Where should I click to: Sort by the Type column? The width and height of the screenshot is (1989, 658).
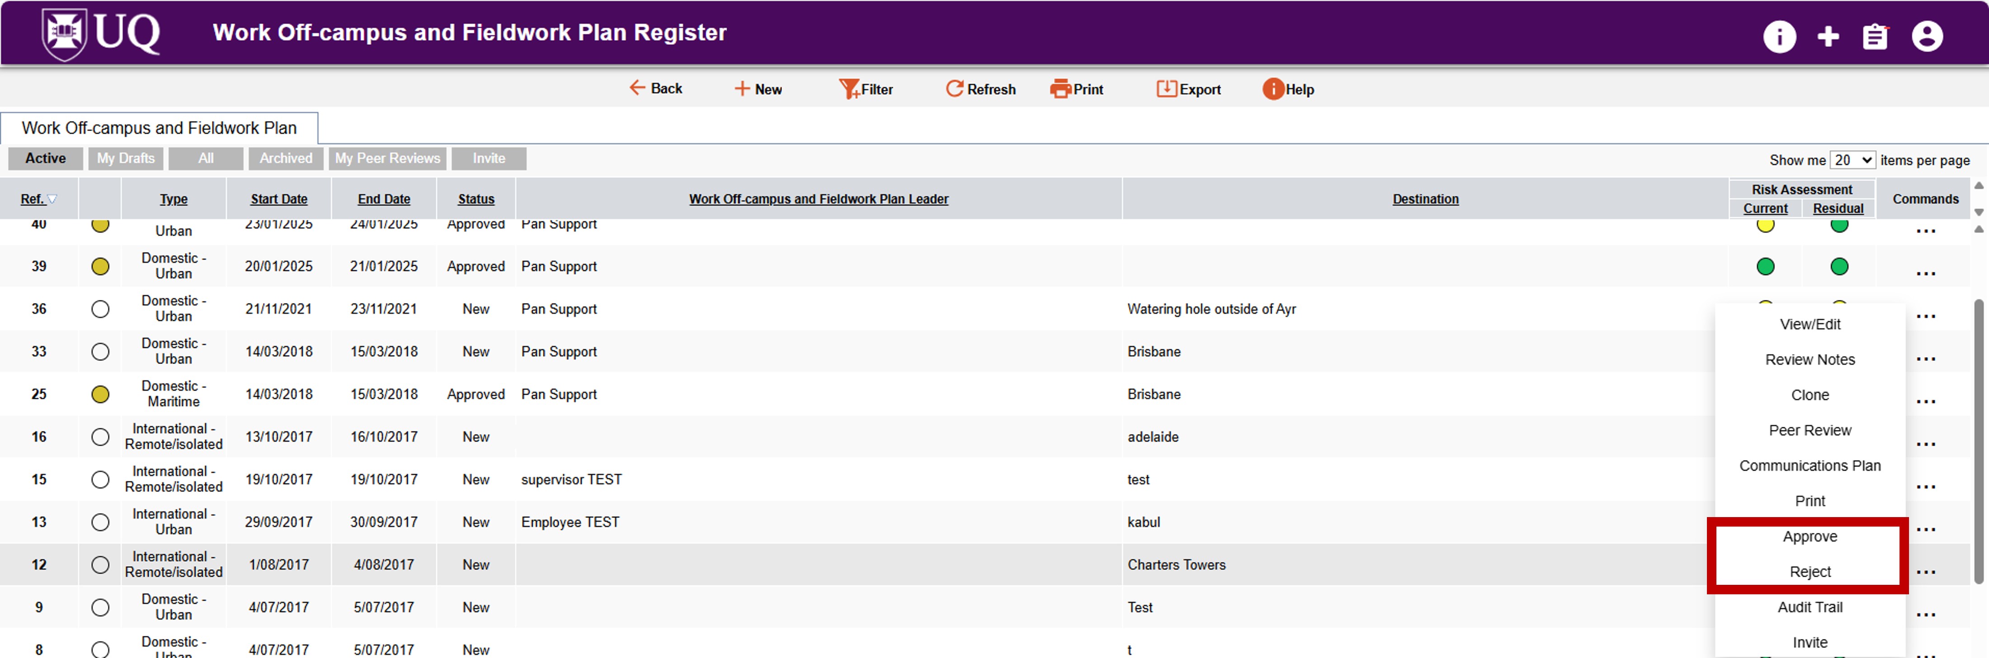(x=174, y=199)
